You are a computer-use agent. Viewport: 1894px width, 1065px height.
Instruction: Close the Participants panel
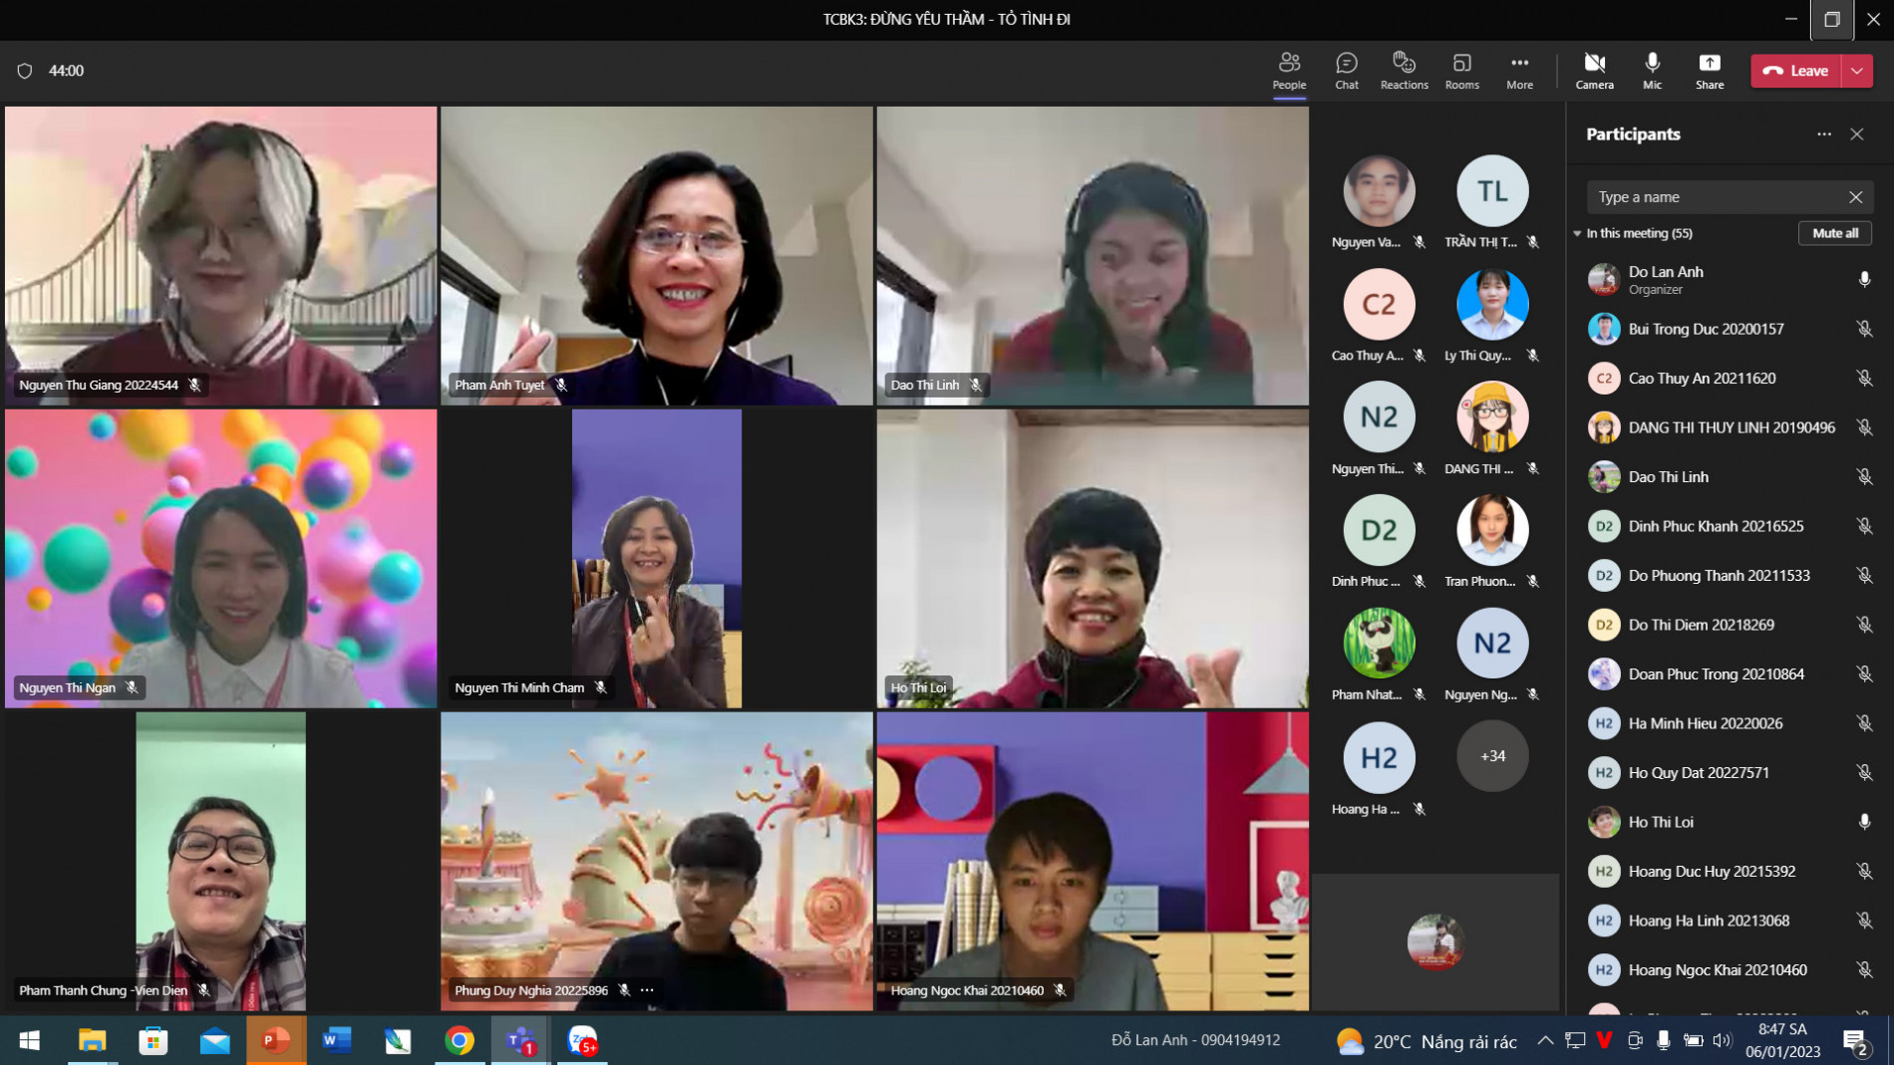(1857, 134)
